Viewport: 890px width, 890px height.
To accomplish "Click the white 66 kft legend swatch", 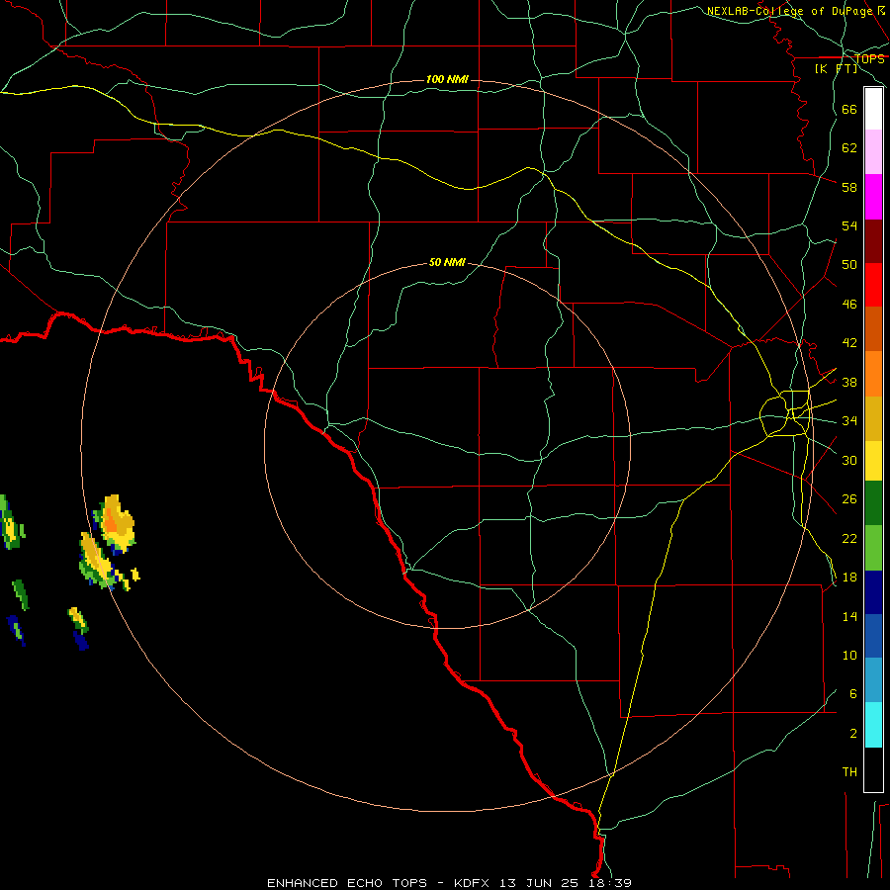I will 873,109.
